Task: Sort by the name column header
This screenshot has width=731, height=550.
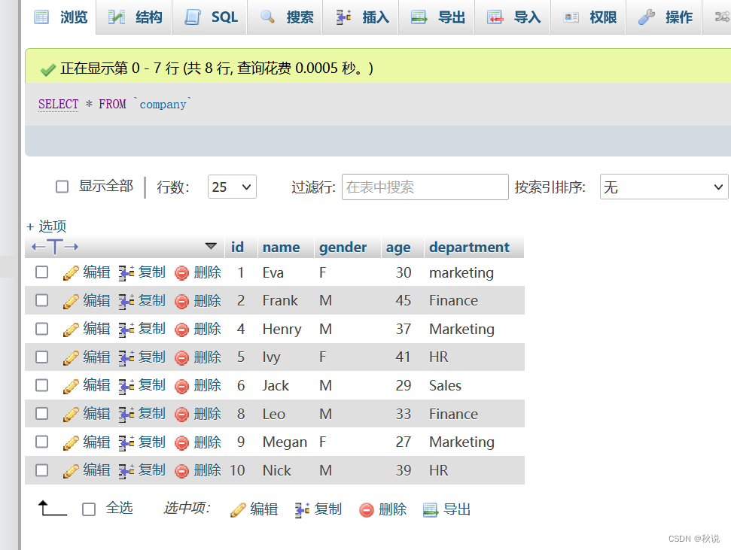Action: (281, 247)
